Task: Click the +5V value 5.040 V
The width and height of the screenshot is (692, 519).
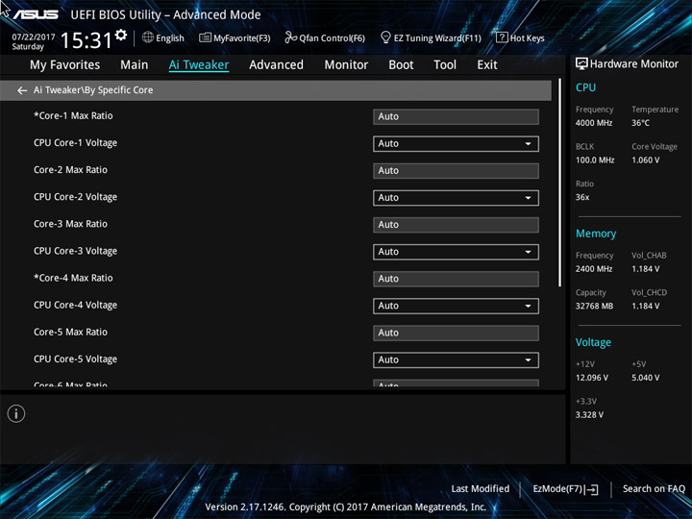Action: pyautogui.click(x=646, y=378)
